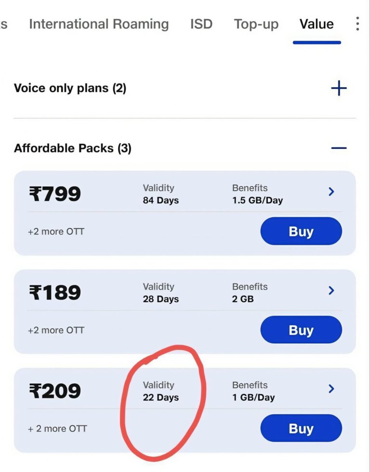Tap "+2 more OTT" on ₹799 plan
370x472 pixels.
point(56,231)
